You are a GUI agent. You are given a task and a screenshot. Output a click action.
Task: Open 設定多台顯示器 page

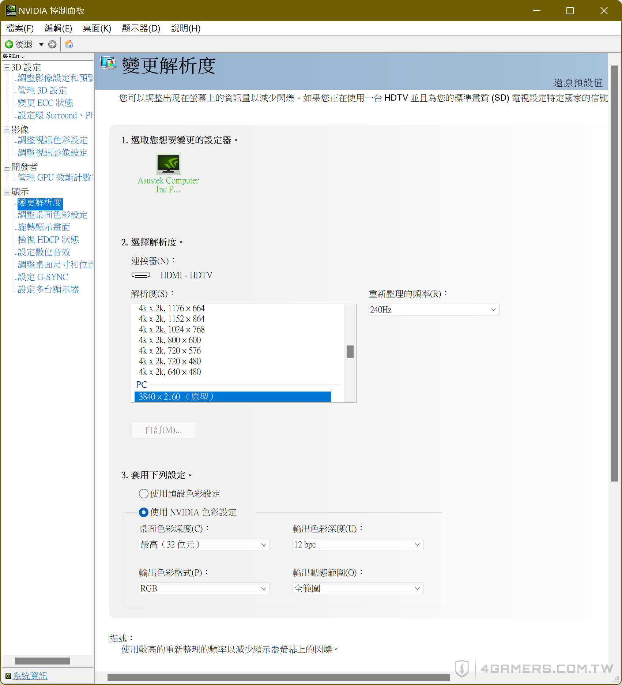coord(48,289)
